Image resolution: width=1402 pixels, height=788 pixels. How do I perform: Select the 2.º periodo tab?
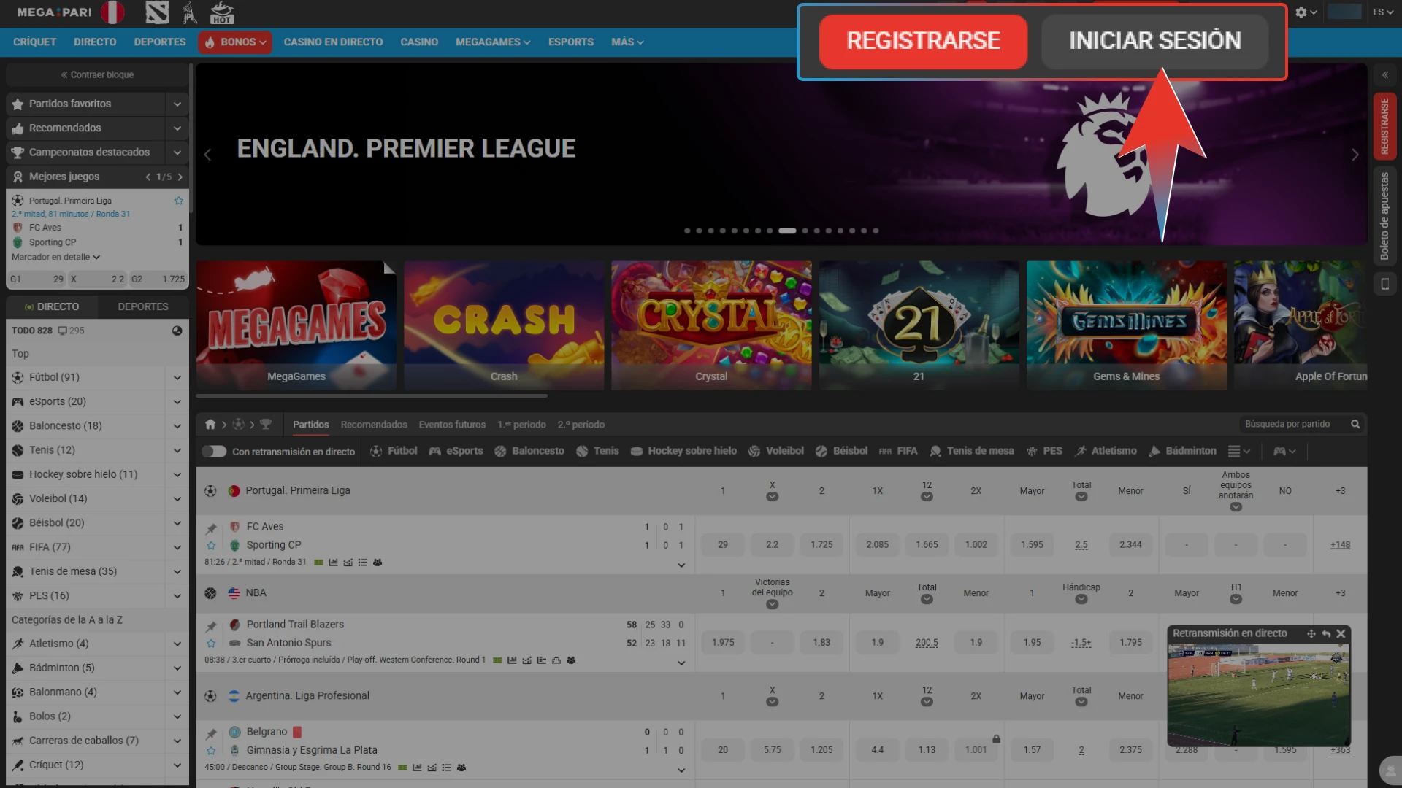(581, 425)
